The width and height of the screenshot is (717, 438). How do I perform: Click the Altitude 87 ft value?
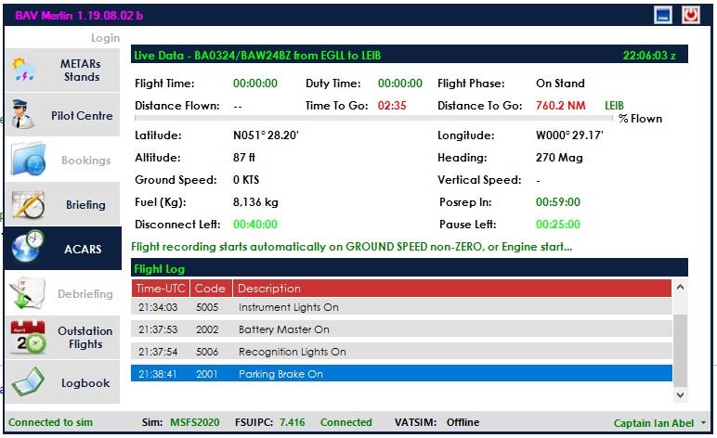[243, 158]
